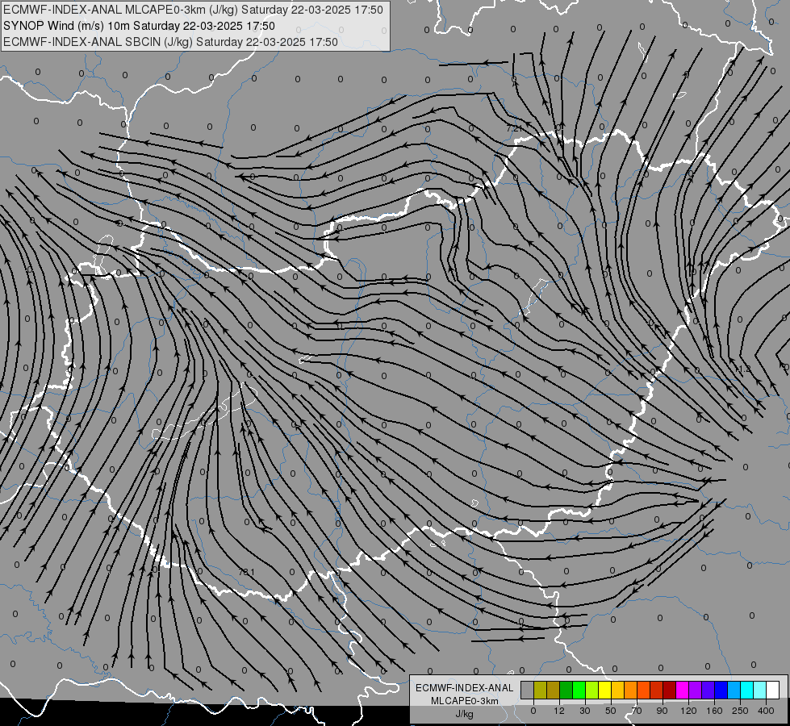Click the legend scale value '400'
Image resolution: width=790 pixels, height=726 pixels.
click(x=766, y=711)
